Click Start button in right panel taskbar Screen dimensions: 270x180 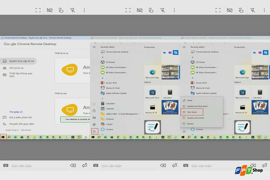183,137
